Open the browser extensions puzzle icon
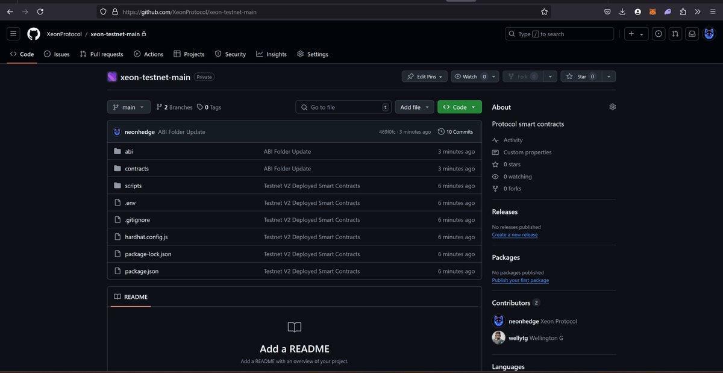The image size is (723, 373). (x=683, y=11)
